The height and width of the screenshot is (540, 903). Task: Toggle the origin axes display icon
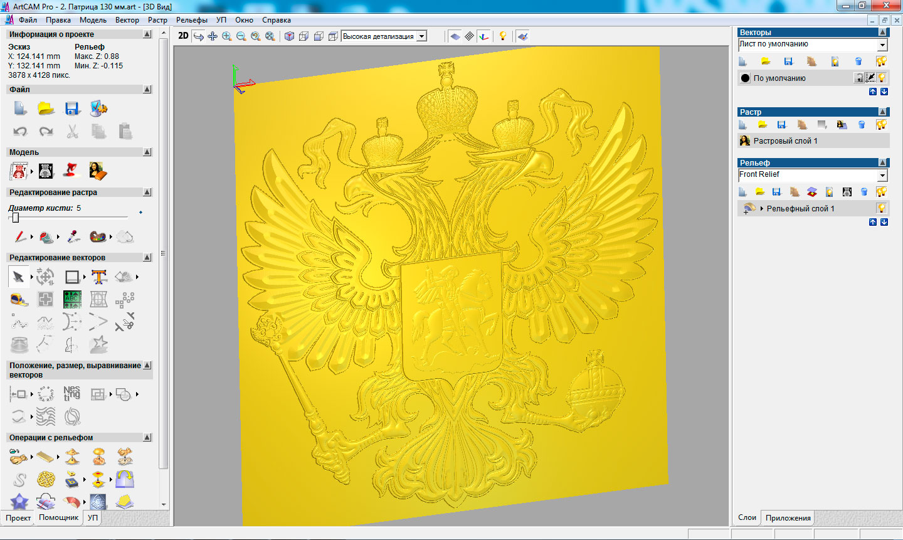point(483,36)
